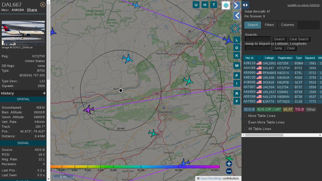
Task: Toggle the P map option button
Action: pyautogui.click(x=236, y=76)
